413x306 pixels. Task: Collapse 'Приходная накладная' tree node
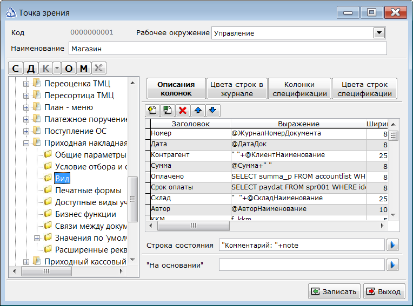26,143
